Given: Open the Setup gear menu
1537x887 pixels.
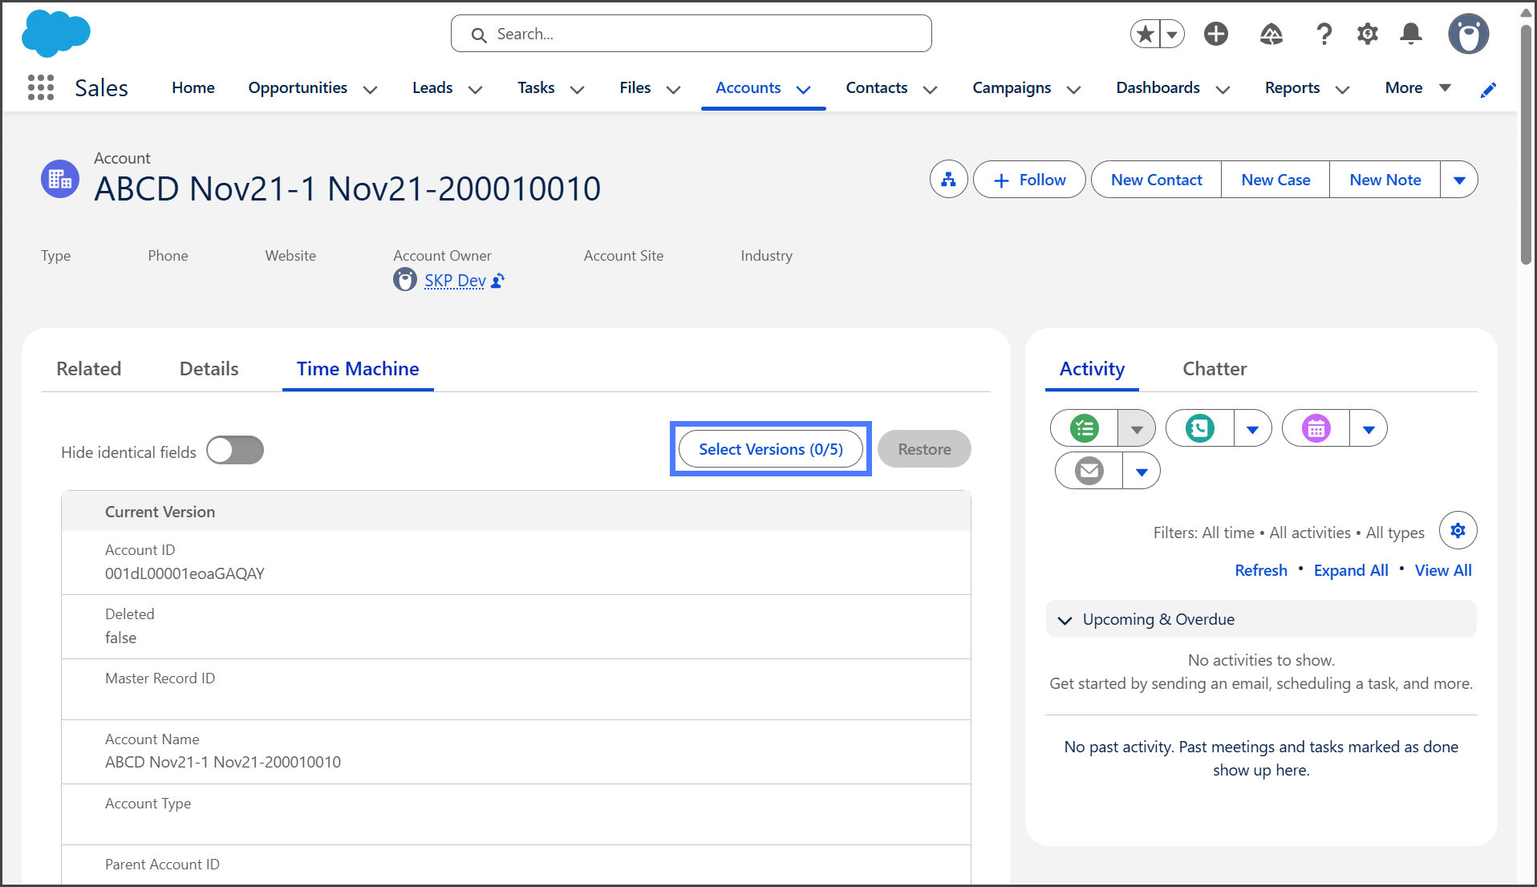Looking at the screenshot, I should [x=1367, y=34].
